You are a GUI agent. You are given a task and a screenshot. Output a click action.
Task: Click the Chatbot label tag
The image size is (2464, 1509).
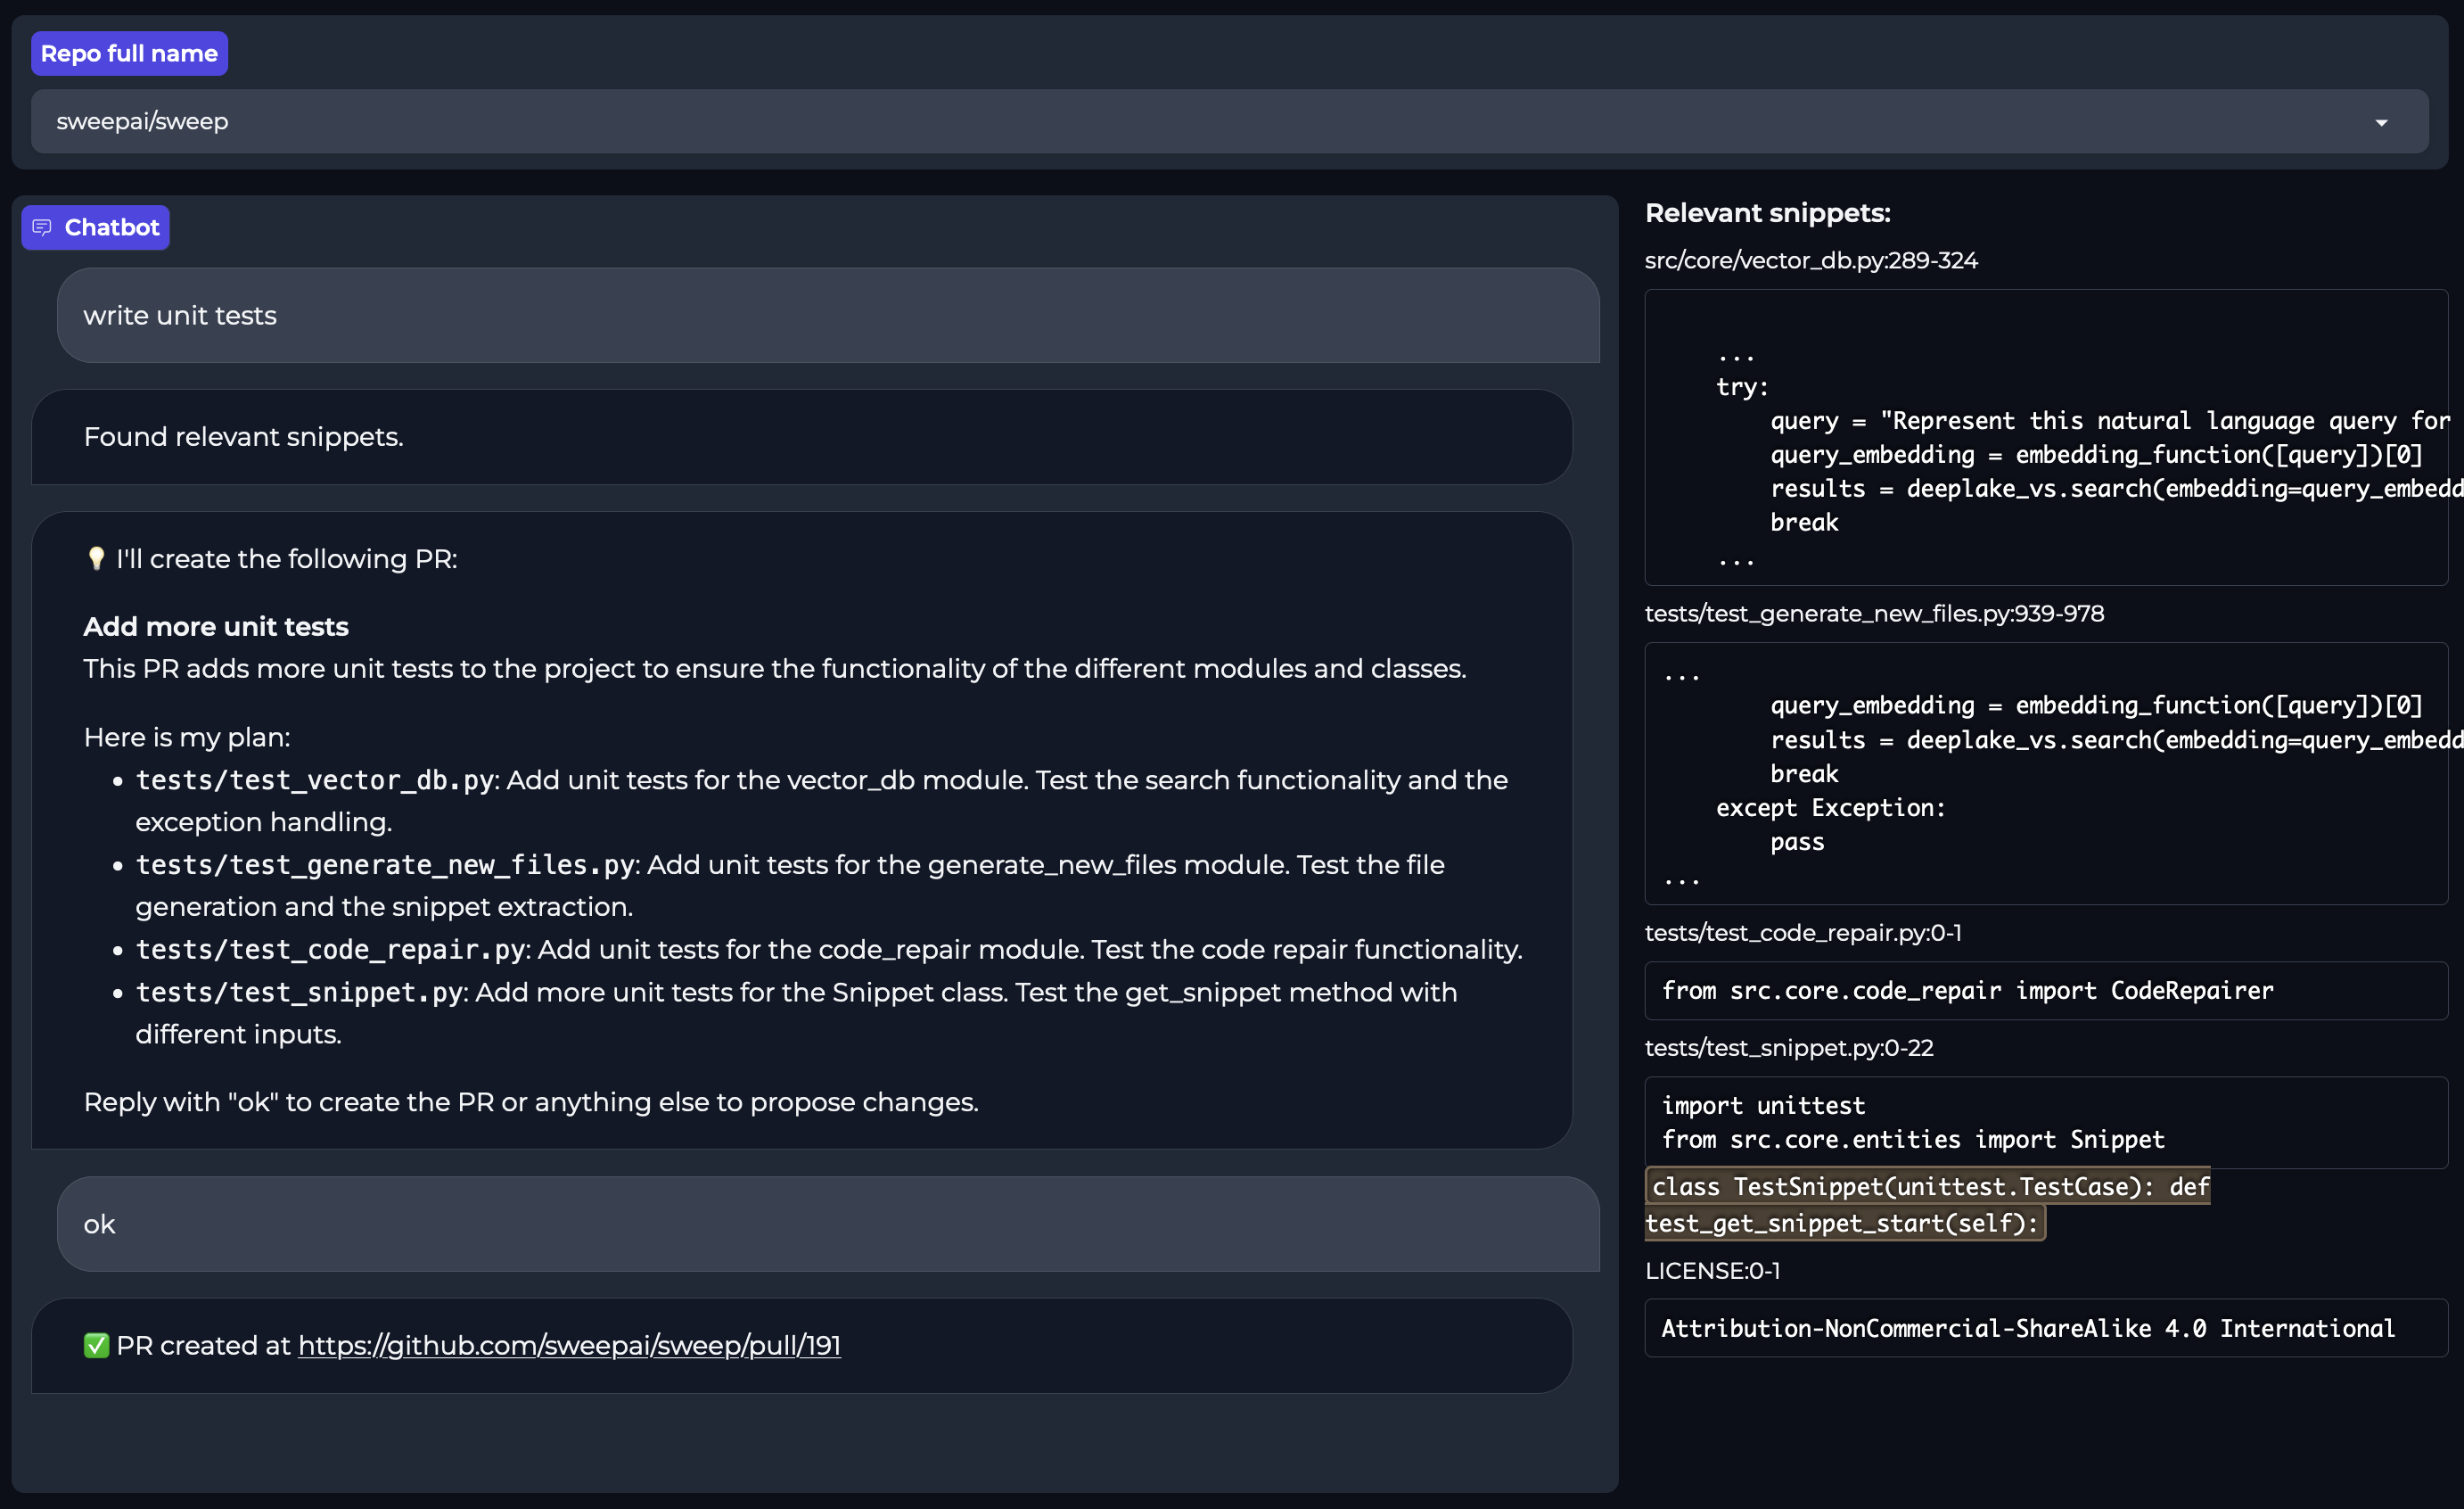click(x=96, y=227)
